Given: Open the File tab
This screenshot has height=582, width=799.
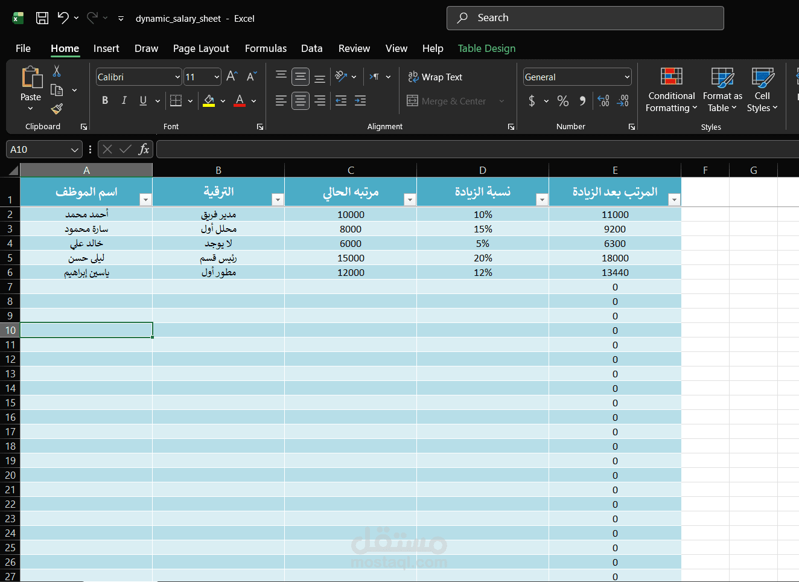Looking at the screenshot, I should 23,48.
